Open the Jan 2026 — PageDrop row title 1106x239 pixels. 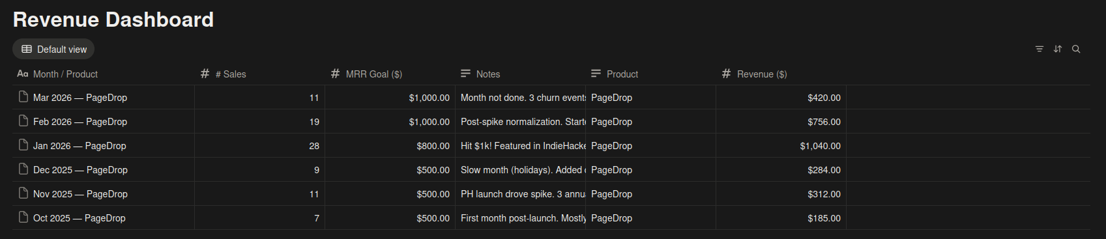(80, 146)
